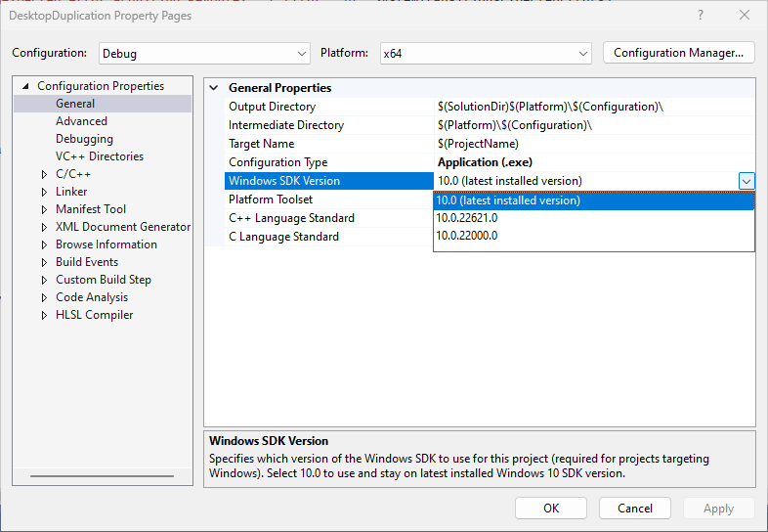Collapse the General Properties section chevron
768x532 pixels.
(x=214, y=88)
